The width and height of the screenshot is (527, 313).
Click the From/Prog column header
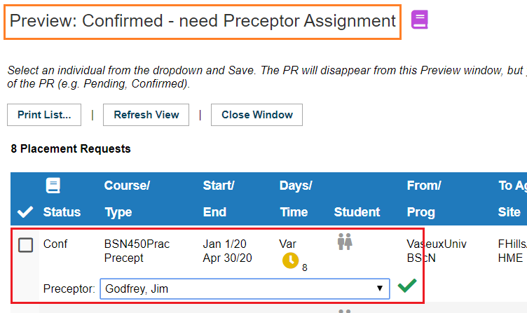click(x=424, y=198)
